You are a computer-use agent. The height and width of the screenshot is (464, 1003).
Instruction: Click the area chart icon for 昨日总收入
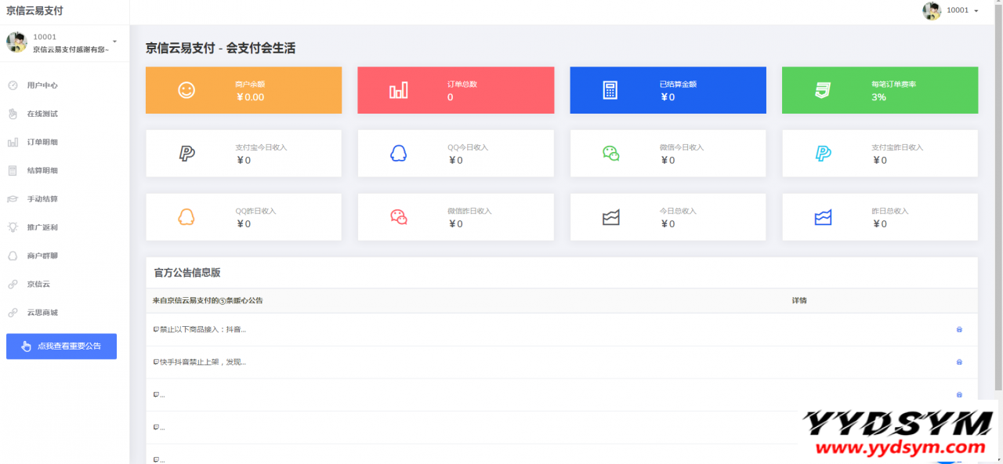tap(822, 217)
